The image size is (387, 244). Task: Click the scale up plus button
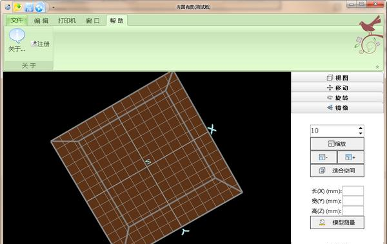tap(350, 157)
